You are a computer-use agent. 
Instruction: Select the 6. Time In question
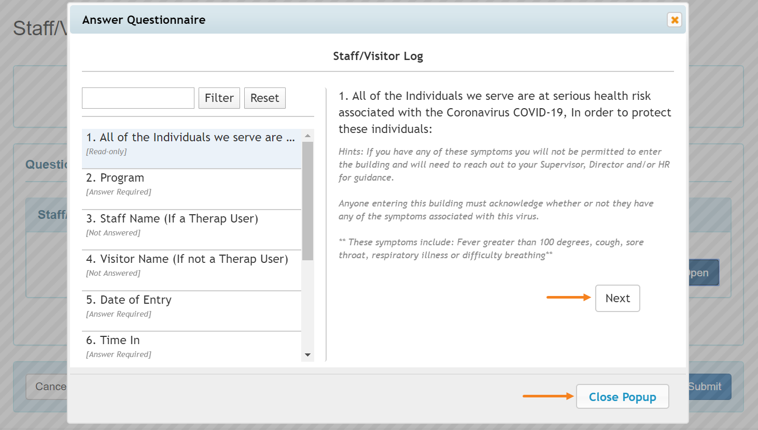[x=191, y=346]
